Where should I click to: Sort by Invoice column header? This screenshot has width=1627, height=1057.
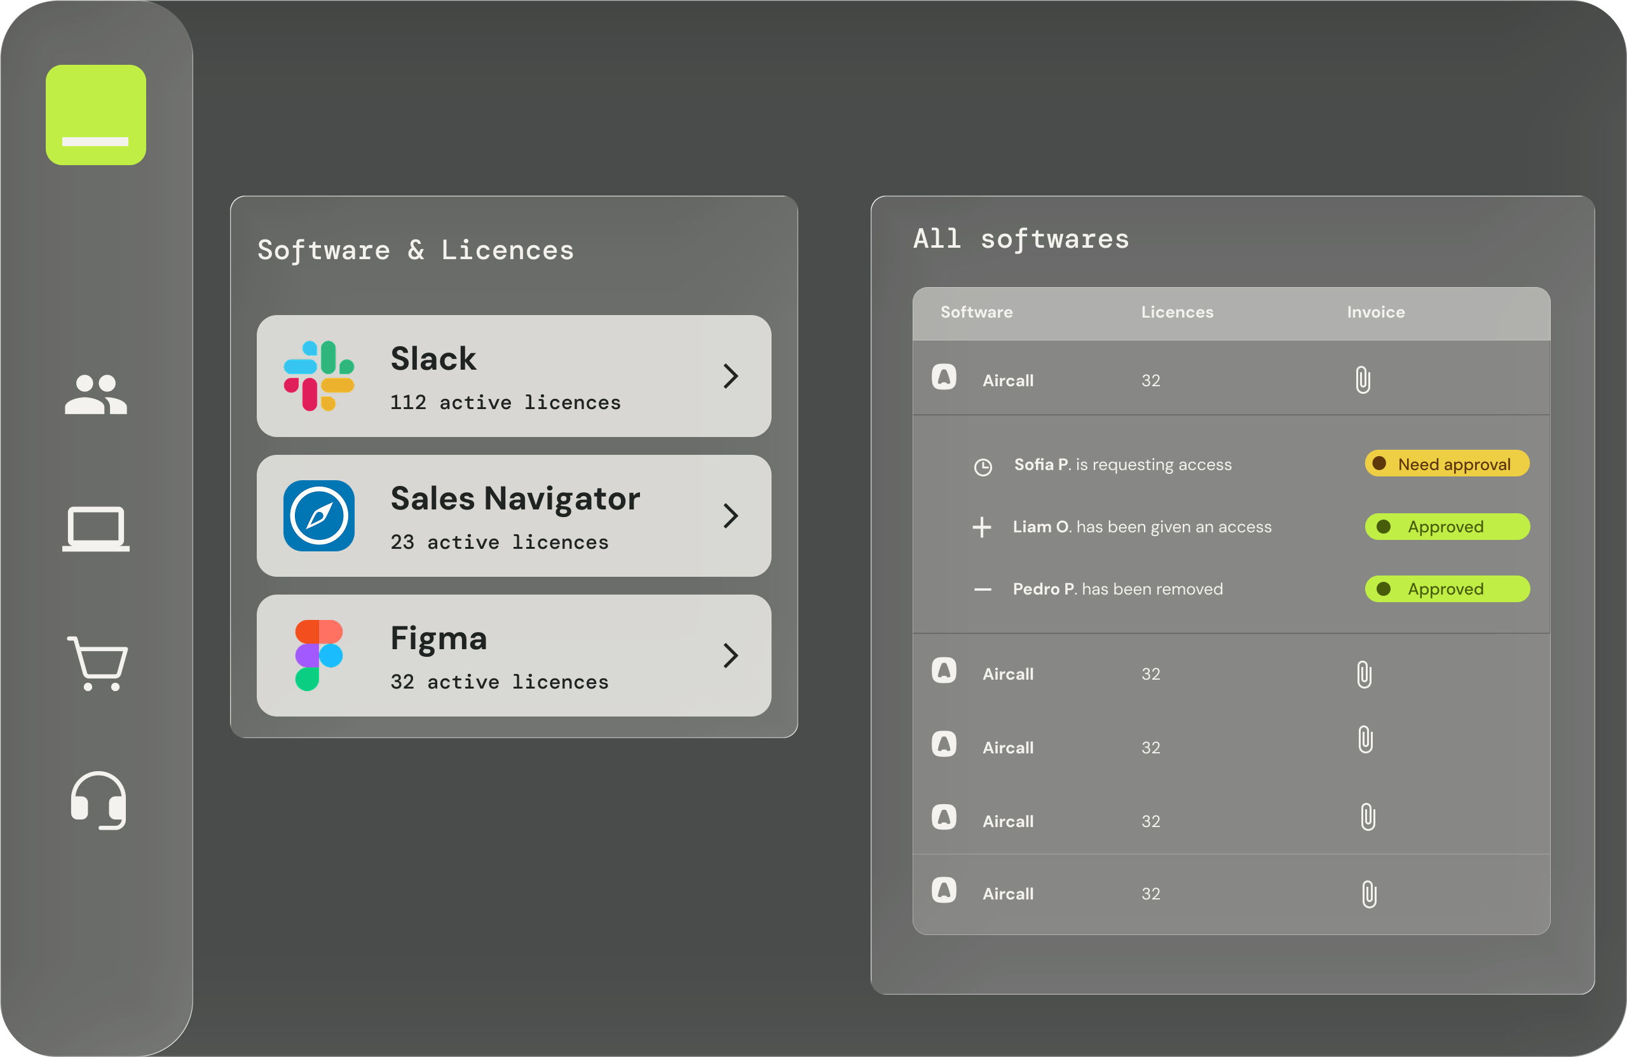1375,313
